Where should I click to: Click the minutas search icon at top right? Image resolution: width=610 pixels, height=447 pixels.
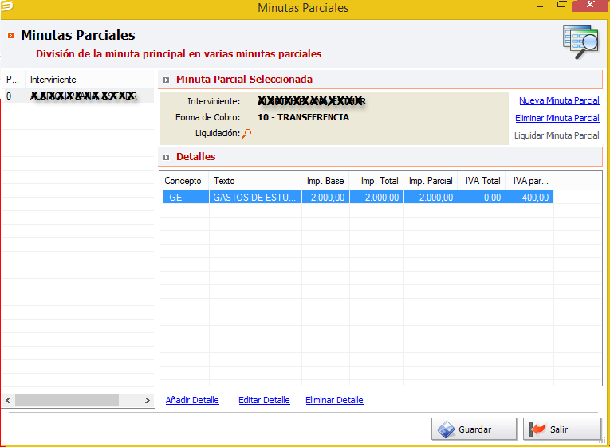[580, 41]
